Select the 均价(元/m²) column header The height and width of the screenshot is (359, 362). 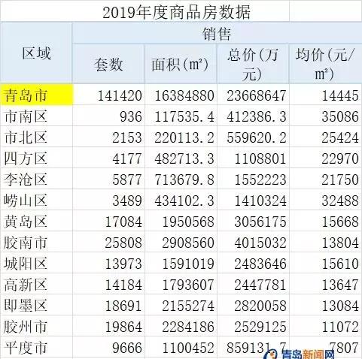(x=325, y=65)
